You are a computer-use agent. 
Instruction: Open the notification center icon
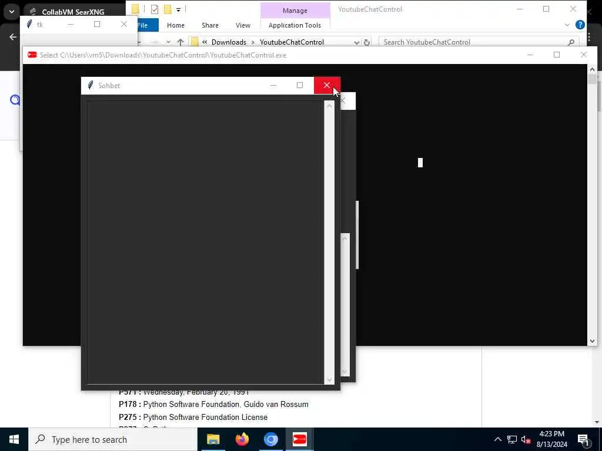(584, 439)
